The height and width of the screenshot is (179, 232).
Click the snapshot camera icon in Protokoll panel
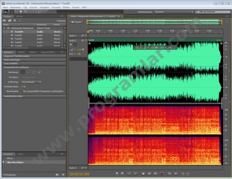click(57, 175)
